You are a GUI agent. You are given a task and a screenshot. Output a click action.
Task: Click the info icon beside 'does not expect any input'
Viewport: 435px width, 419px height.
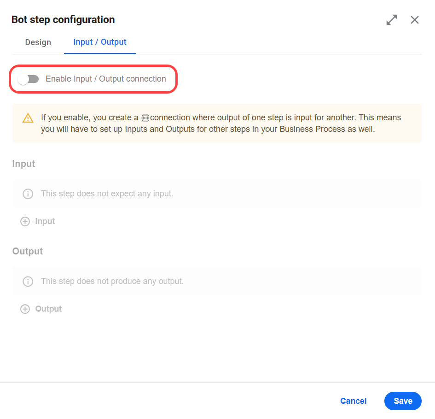pos(28,194)
